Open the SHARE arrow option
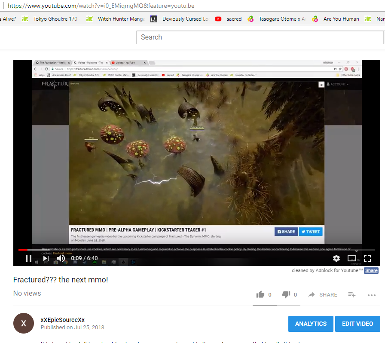385x343 pixels. pyautogui.click(x=323, y=294)
